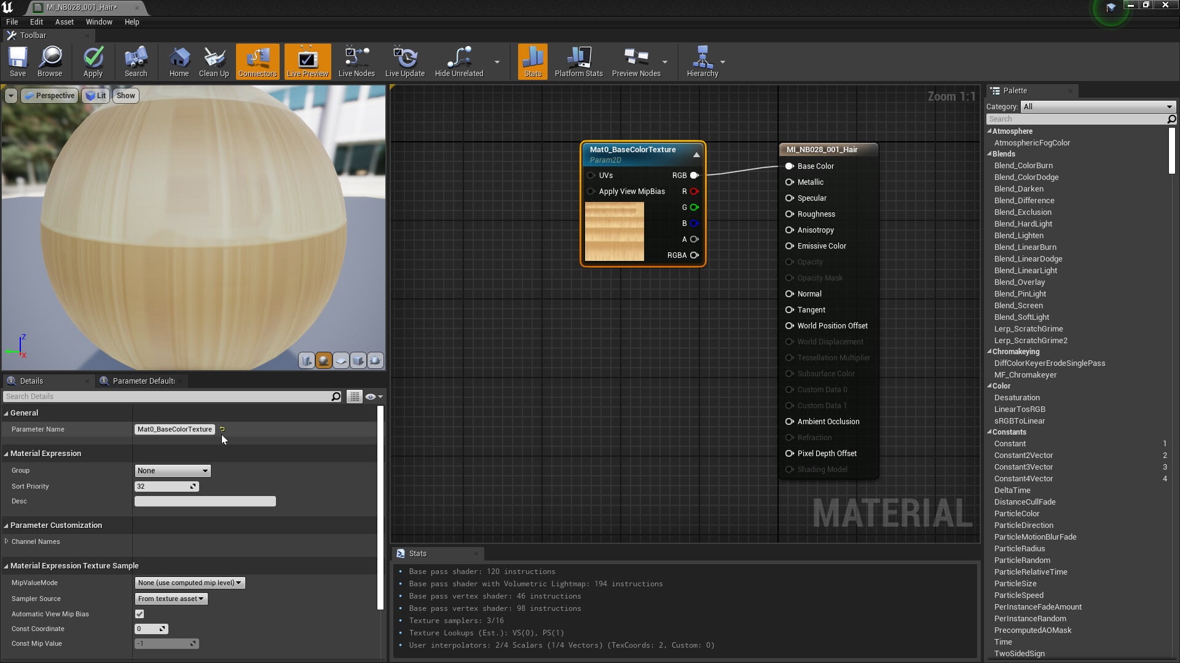Open the Window menu
The image size is (1180, 663).
click(99, 21)
